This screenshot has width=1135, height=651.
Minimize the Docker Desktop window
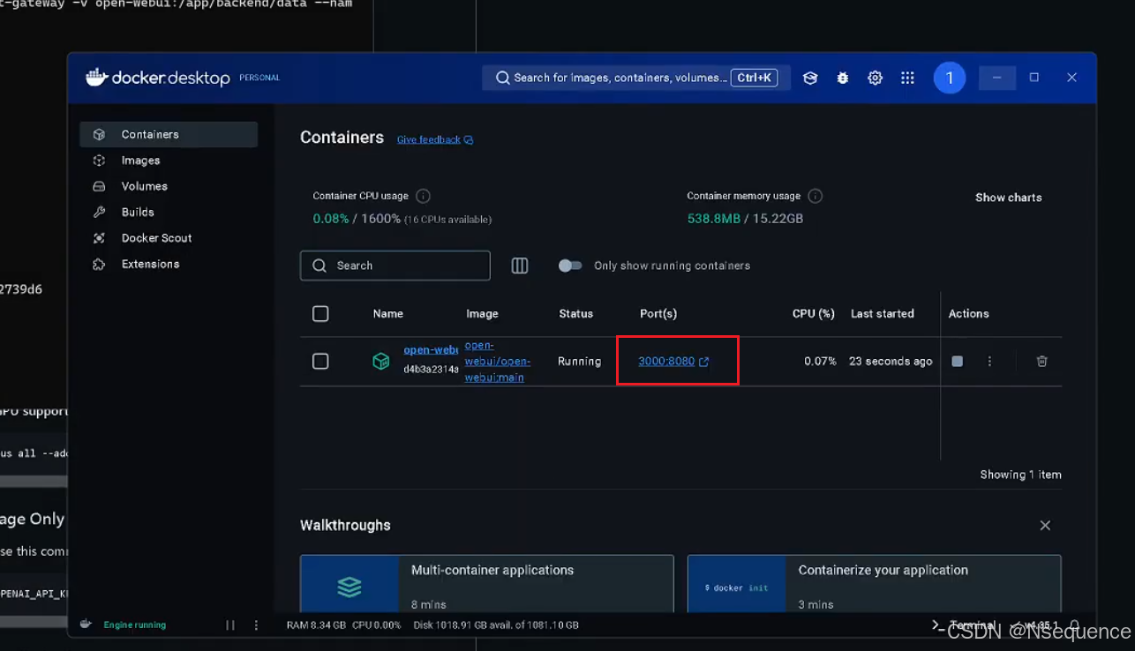[x=996, y=78]
